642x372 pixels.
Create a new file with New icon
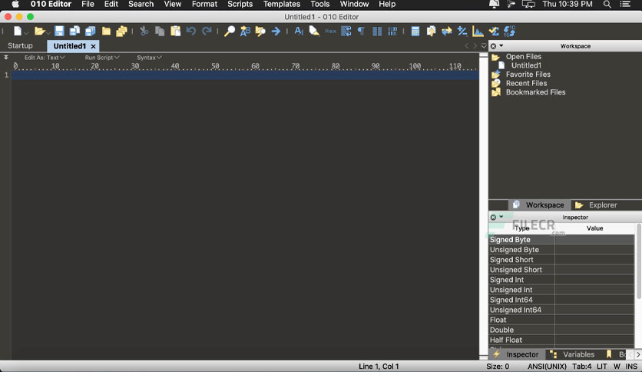[x=17, y=32]
